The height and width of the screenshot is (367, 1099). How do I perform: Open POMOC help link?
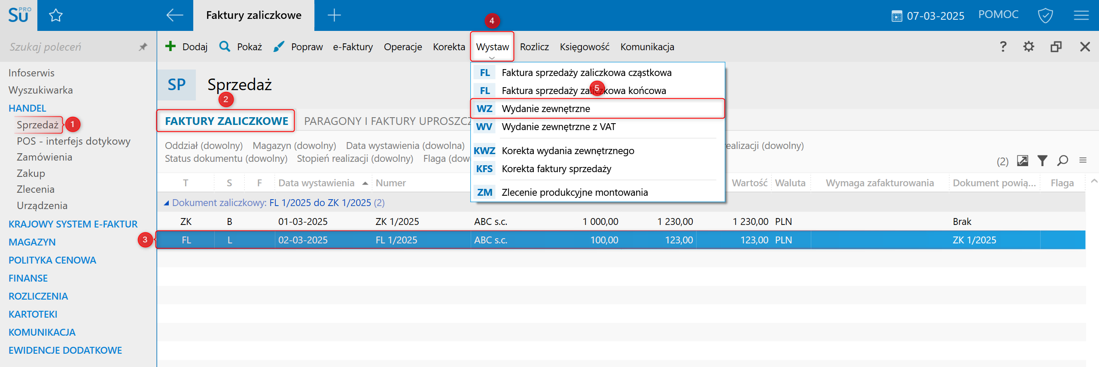[x=998, y=15]
